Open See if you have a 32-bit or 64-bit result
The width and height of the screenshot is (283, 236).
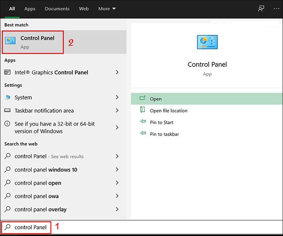(x=64, y=127)
